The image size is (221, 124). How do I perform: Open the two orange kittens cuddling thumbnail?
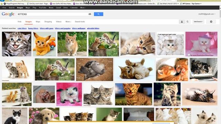[x=172, y=69]
